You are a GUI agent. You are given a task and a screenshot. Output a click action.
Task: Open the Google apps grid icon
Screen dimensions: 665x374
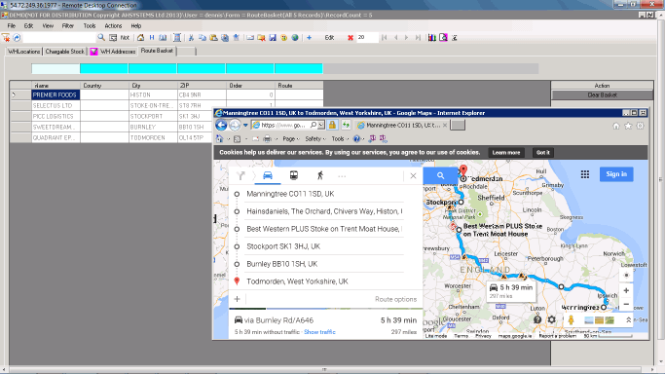tap(585, 174)
